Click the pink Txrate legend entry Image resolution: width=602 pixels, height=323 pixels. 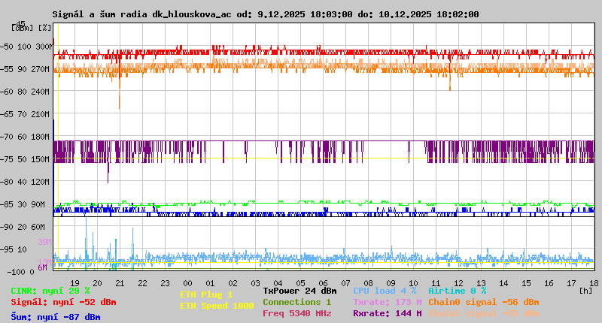click(387, 302)
